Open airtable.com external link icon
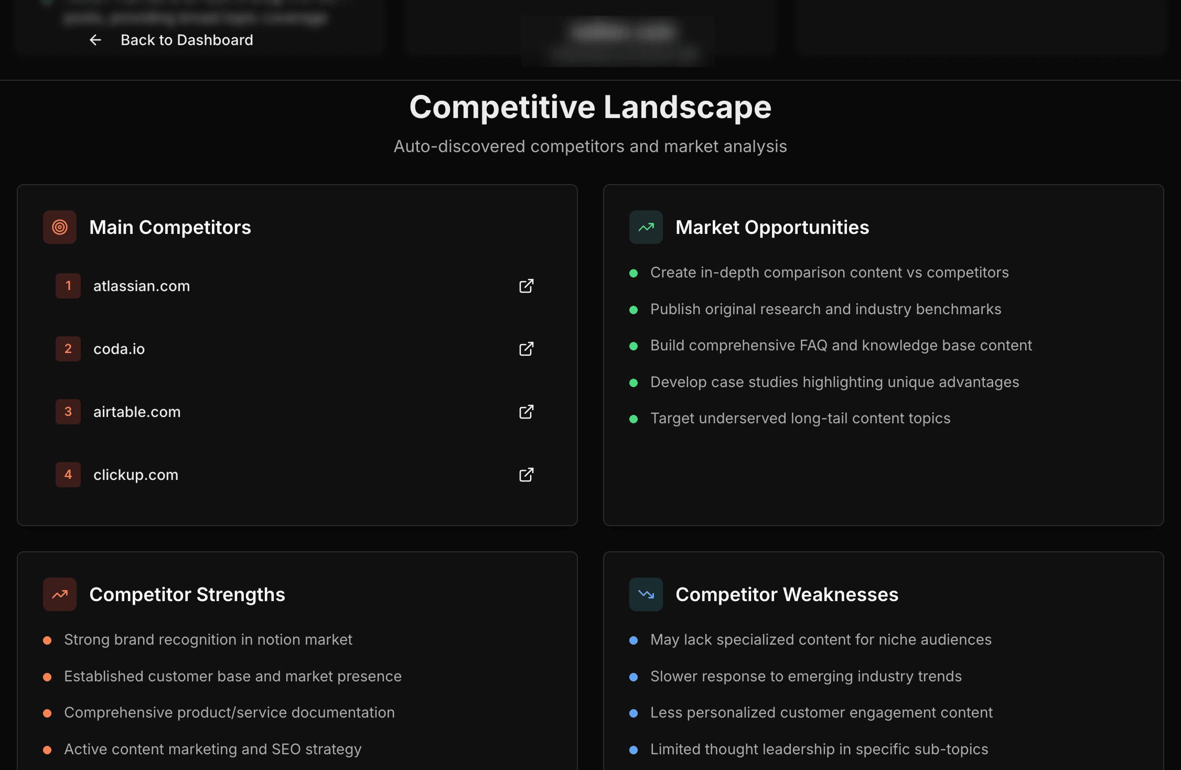Image resolution: width=1181 pixels, height=770 pixels. pyautogui.click(x=526, y=412)
